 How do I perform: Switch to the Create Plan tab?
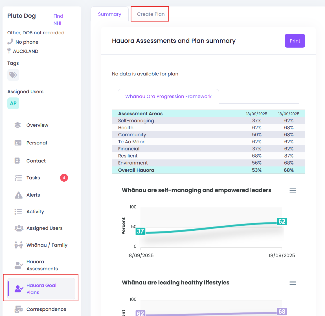pyautogui.click(x=151, y=14)
